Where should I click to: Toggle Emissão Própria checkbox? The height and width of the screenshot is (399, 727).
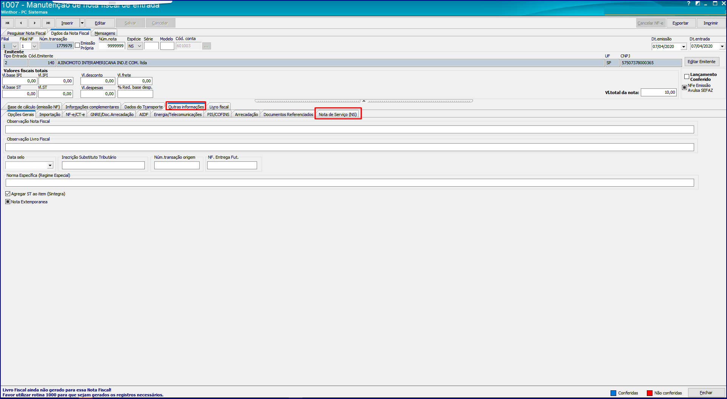click(78, 45)
